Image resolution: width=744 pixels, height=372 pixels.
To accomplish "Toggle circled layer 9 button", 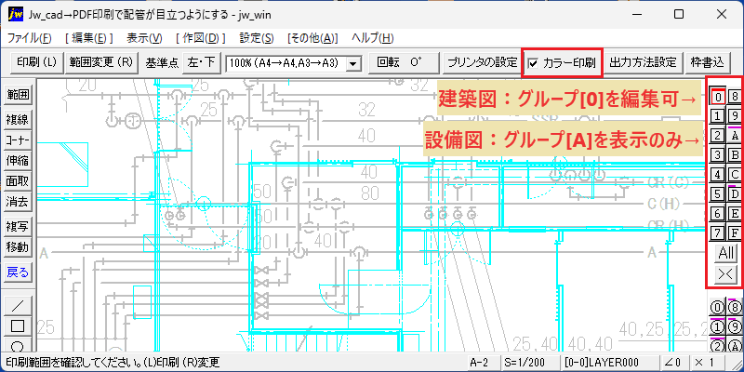I will (x=735, y=327).
